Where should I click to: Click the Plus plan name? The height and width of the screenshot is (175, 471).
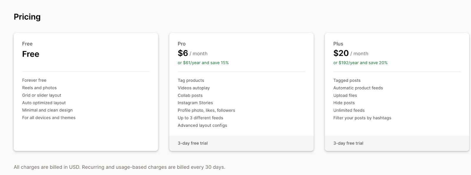(338, 44)
